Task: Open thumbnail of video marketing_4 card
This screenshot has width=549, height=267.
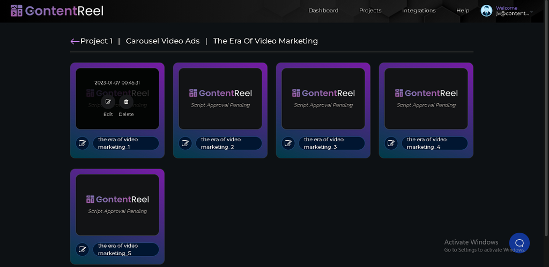Action: [x=426, y=99]
